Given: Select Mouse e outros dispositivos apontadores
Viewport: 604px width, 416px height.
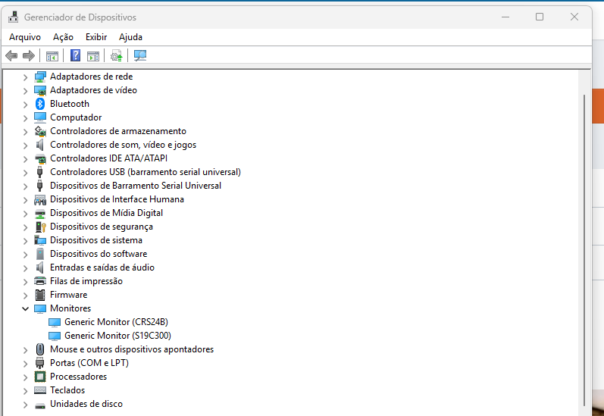Looking at the screenshot, I should [x=132, y=349].
